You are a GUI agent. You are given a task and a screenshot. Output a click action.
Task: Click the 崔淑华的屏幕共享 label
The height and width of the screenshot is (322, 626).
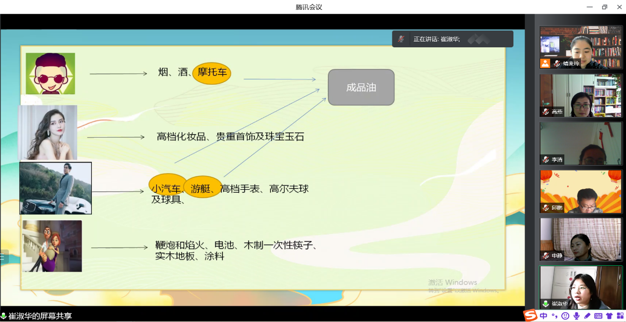pos(40,316)
